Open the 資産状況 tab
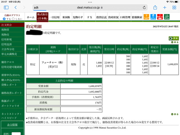Viewport: 180px width, 135px height. point(113,17)
